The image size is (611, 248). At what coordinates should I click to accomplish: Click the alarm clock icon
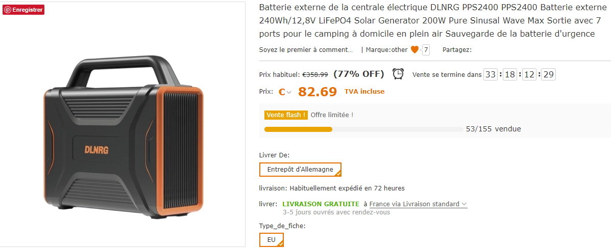tap(398, 74)
